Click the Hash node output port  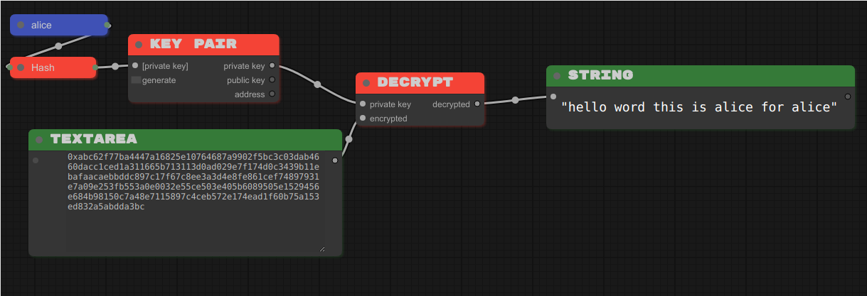[95, 67]
